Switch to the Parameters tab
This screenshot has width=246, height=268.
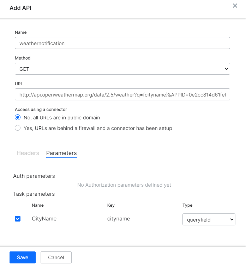tap(61, 153)
